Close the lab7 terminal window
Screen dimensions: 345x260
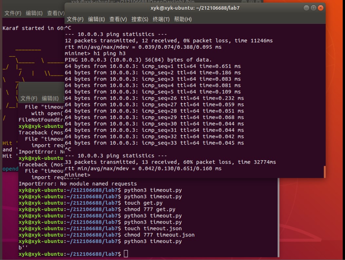click(x=321, y=8)
